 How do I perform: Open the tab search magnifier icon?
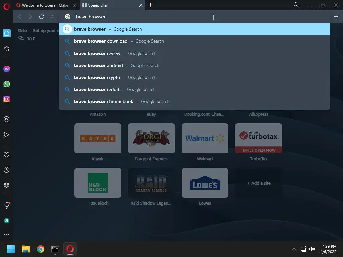(296, 5)
